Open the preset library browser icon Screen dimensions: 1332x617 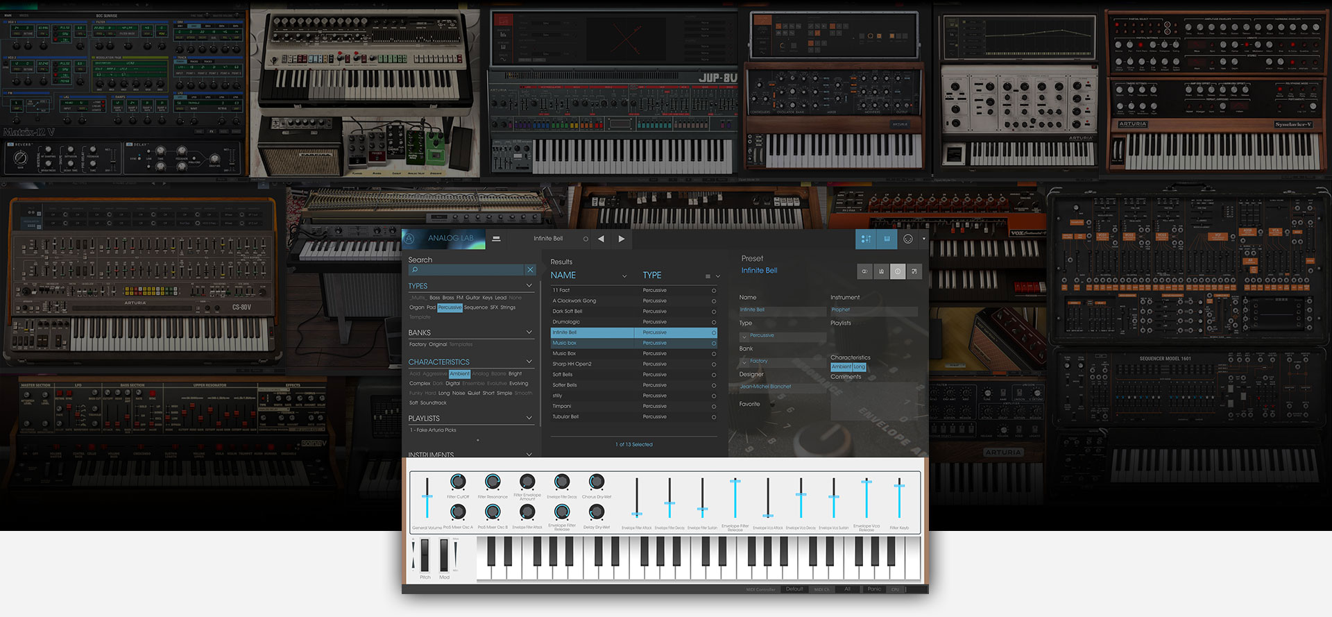496,239
